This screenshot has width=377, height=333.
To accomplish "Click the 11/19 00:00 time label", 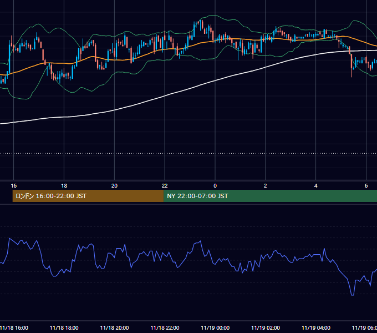I will (x=215, y=327).
